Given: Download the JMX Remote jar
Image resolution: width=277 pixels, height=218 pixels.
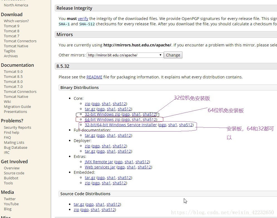Looking at the screenshot, I should (99, 162).
